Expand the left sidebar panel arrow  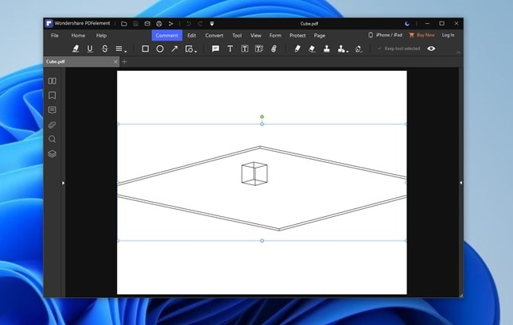(63, 183)
